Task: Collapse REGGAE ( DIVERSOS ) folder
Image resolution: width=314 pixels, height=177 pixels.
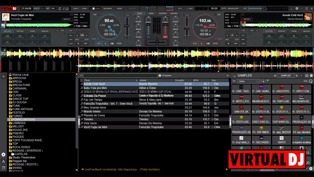Action: click(8, 150)
